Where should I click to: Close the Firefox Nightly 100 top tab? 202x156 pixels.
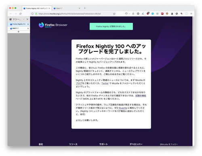(49, 8)
